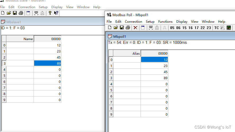235x132 pixels.
Task: Click red X delete icon in Modbus Poll
Action: click(135, 28)
